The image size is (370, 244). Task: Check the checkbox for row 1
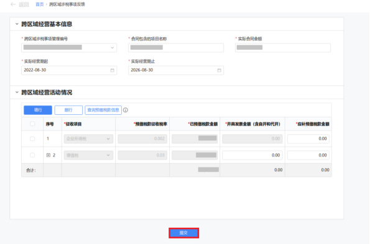pos(32,138)
